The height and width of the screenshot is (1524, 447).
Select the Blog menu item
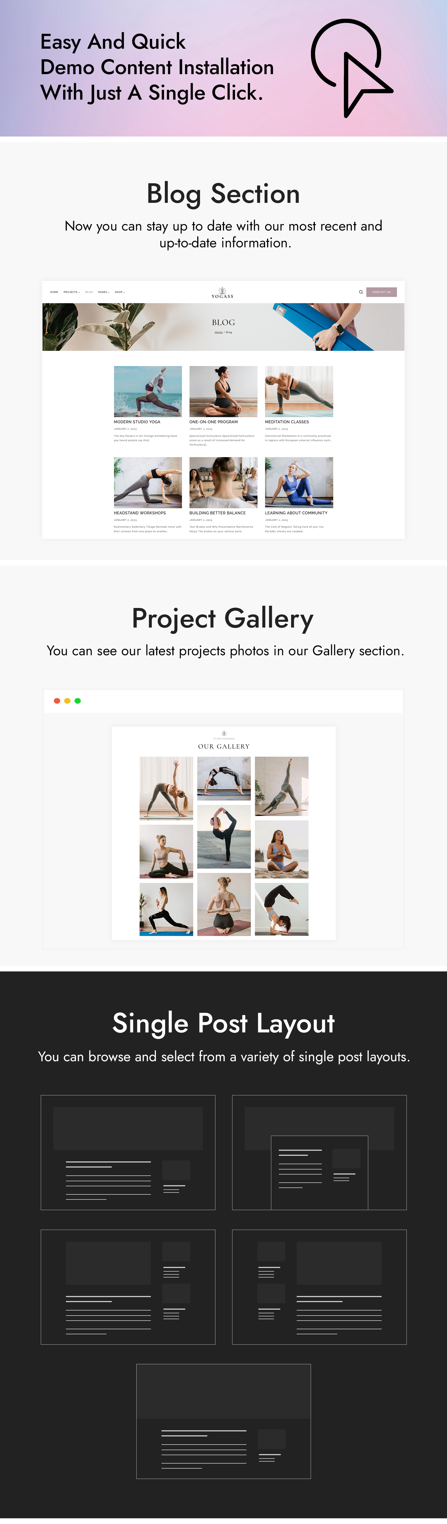pyautogui.click(x=89, y=292)
